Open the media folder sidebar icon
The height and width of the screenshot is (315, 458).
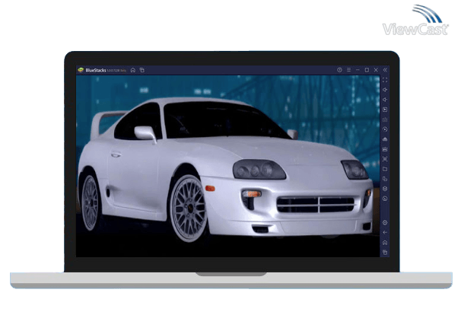pyautogui.click(x=385, y=169)
